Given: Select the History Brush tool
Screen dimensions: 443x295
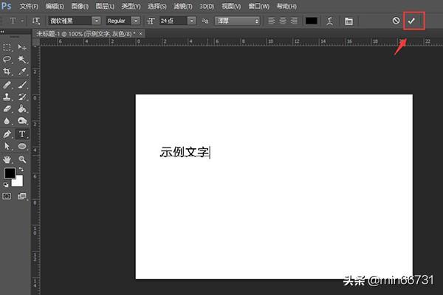Looking at the screenshot, I should point(22,97).
